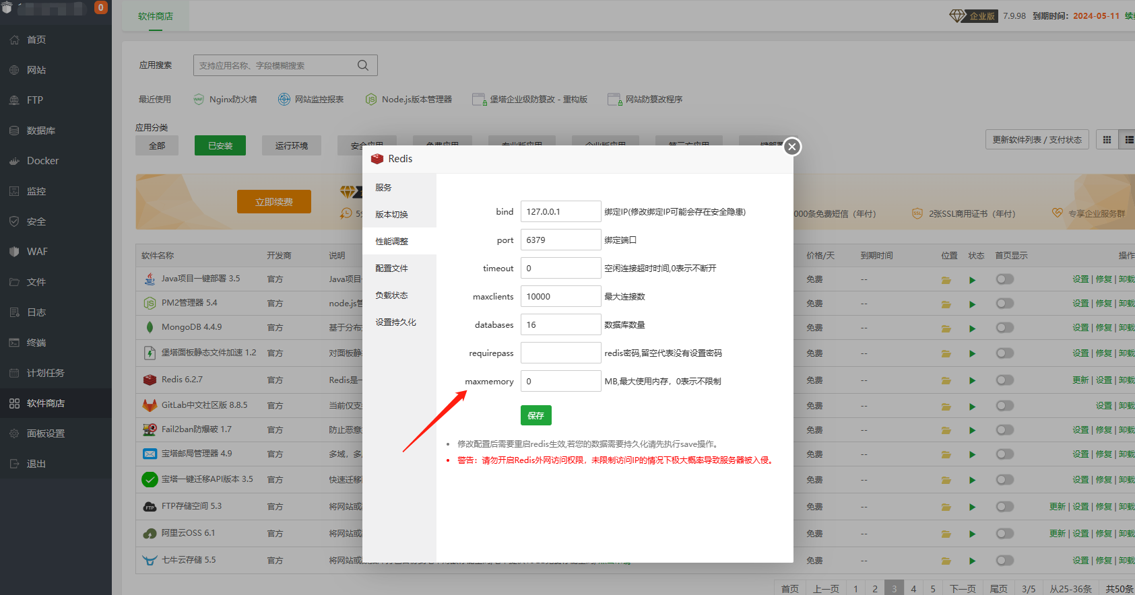The height and width of the screenshot is (595, 1135).
Task: Click the maxclients input field
Action: pos(561,296)
